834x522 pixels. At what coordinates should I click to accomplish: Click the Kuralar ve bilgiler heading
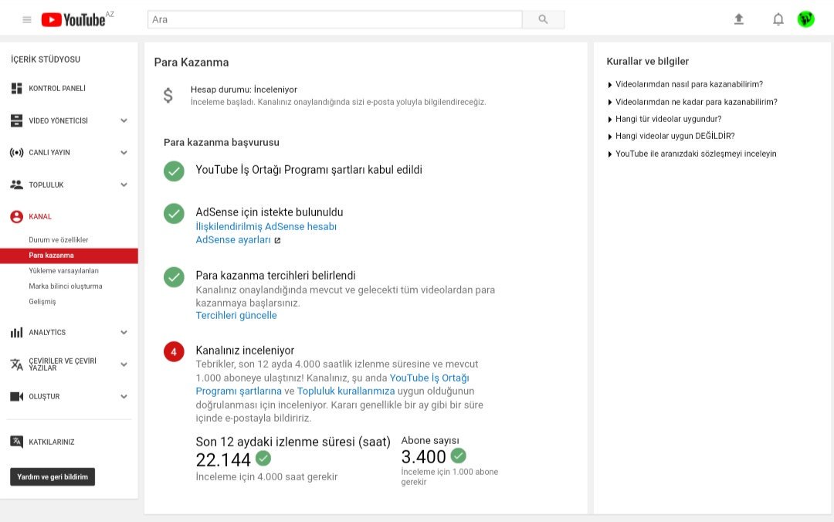click(647, 61)
